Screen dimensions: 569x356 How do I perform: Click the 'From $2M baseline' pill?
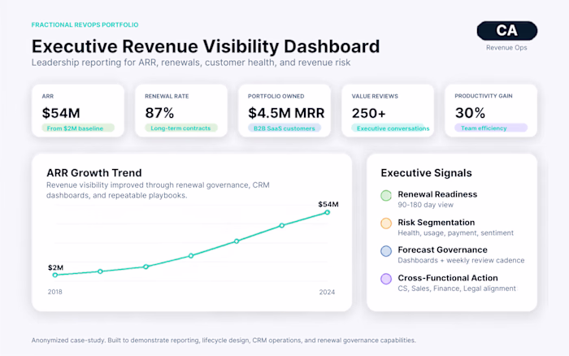click(78, 128)
